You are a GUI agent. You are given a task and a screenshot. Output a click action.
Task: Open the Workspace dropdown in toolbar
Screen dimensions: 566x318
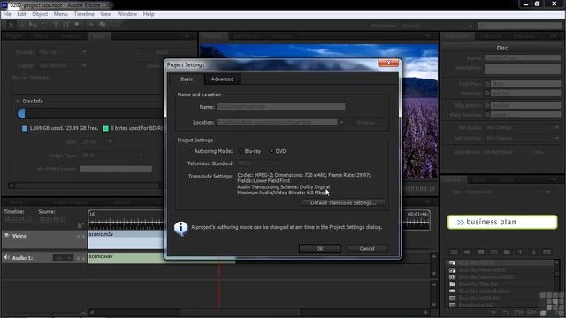pos(439,26)
